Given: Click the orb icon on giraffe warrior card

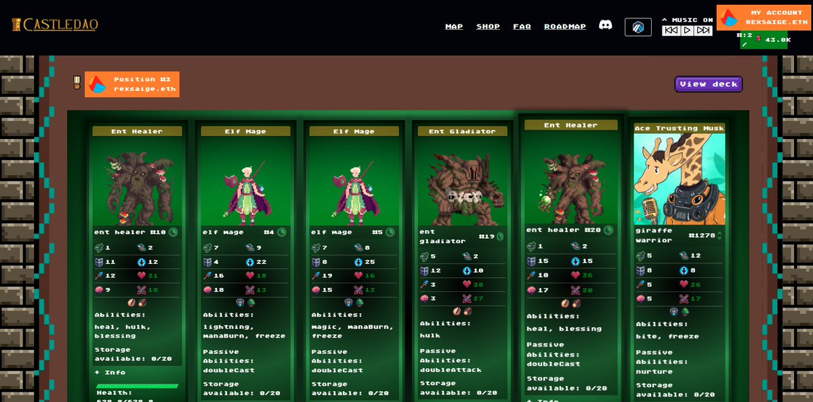Looking at the screenshot, I should (673, 312).
